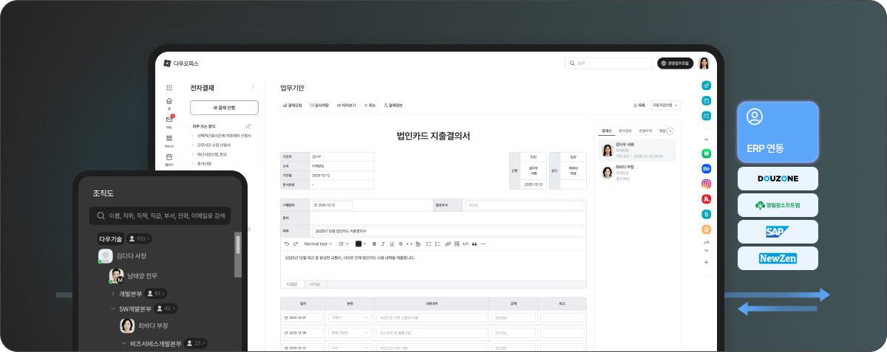This screenshot has width=887, height=352.
Task: Click 결재정보 toolbar button
Action: 392,106
